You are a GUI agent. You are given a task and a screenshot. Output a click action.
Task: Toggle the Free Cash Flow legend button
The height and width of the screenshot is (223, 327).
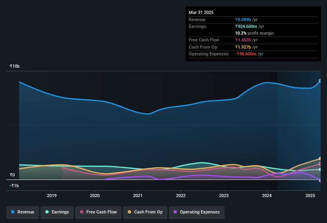point(98,212)
